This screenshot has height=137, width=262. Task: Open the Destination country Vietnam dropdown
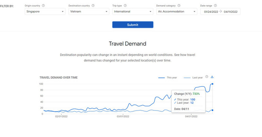88,12
